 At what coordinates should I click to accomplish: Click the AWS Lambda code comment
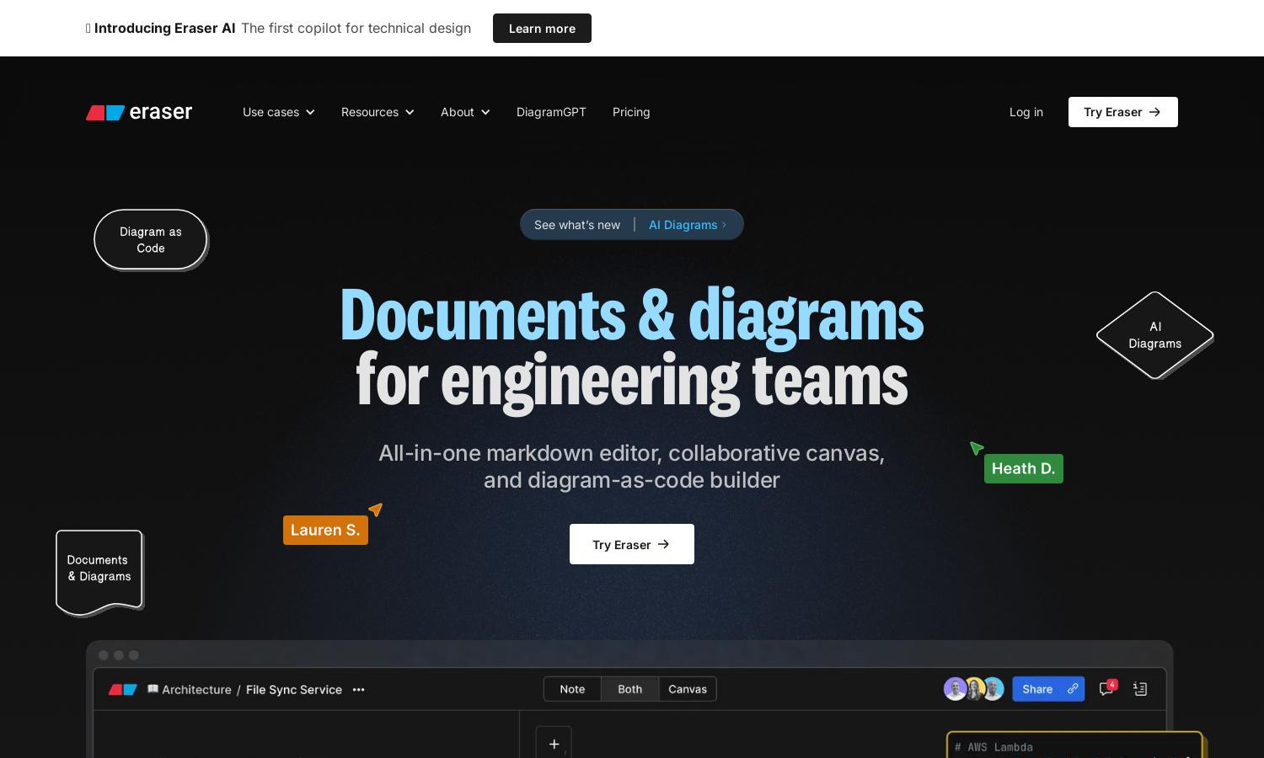[x=994, y=747]
